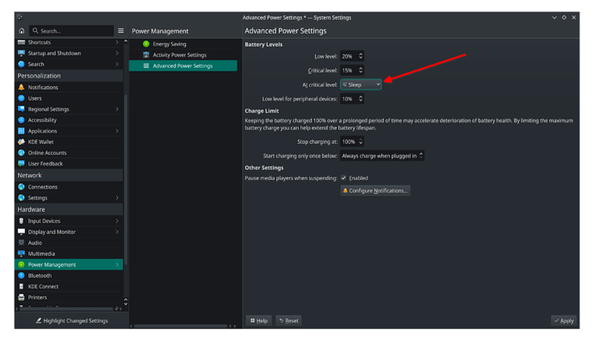Viewport: 594px width, 346px height.
Task: Open the At critical level Sleep dropdown
Action: click(361, 85)
